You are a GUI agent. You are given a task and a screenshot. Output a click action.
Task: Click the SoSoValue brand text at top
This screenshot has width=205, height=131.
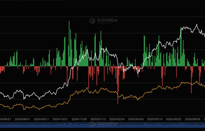click(107, 20)
